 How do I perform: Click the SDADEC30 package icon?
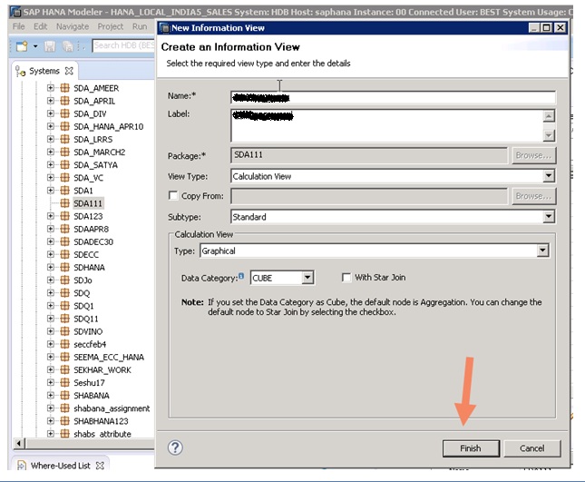(x=65, y=241)
